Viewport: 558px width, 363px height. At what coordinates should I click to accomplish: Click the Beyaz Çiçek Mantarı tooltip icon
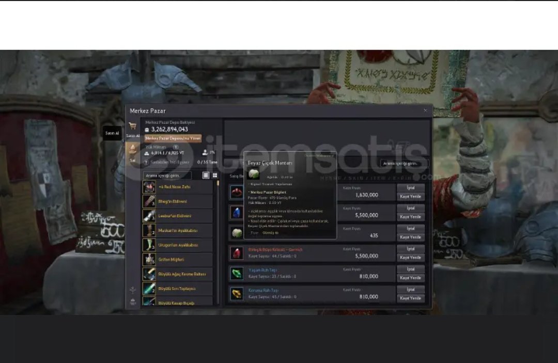(x=254, y=174)
